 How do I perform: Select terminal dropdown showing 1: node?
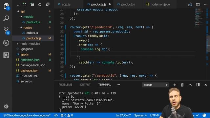pos(155,85)
